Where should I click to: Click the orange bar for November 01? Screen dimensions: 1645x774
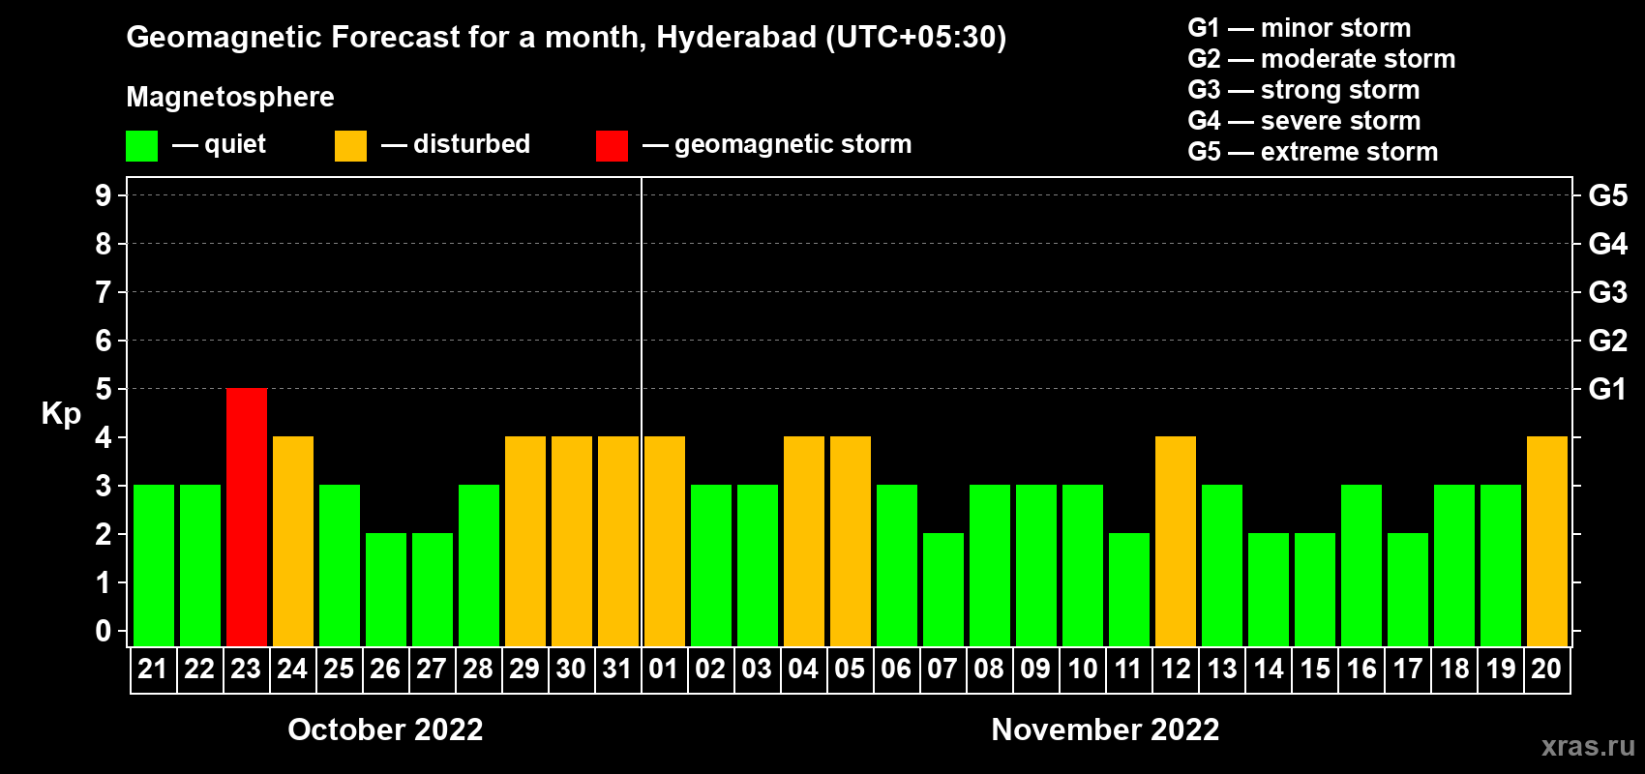(665, 542)
